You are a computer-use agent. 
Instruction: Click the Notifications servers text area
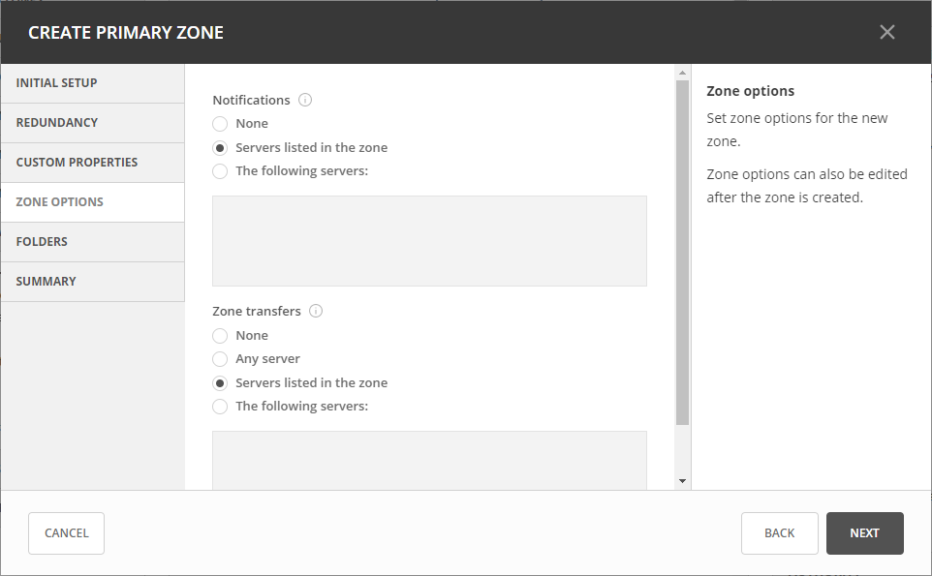click(x=429, y=241)
